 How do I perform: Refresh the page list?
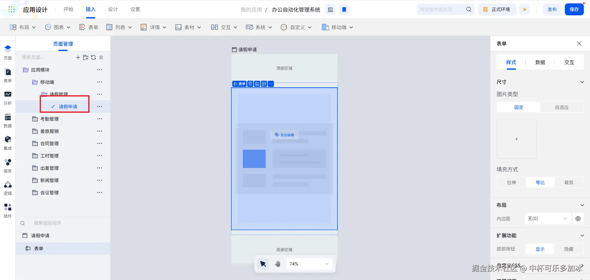[93, 57]
